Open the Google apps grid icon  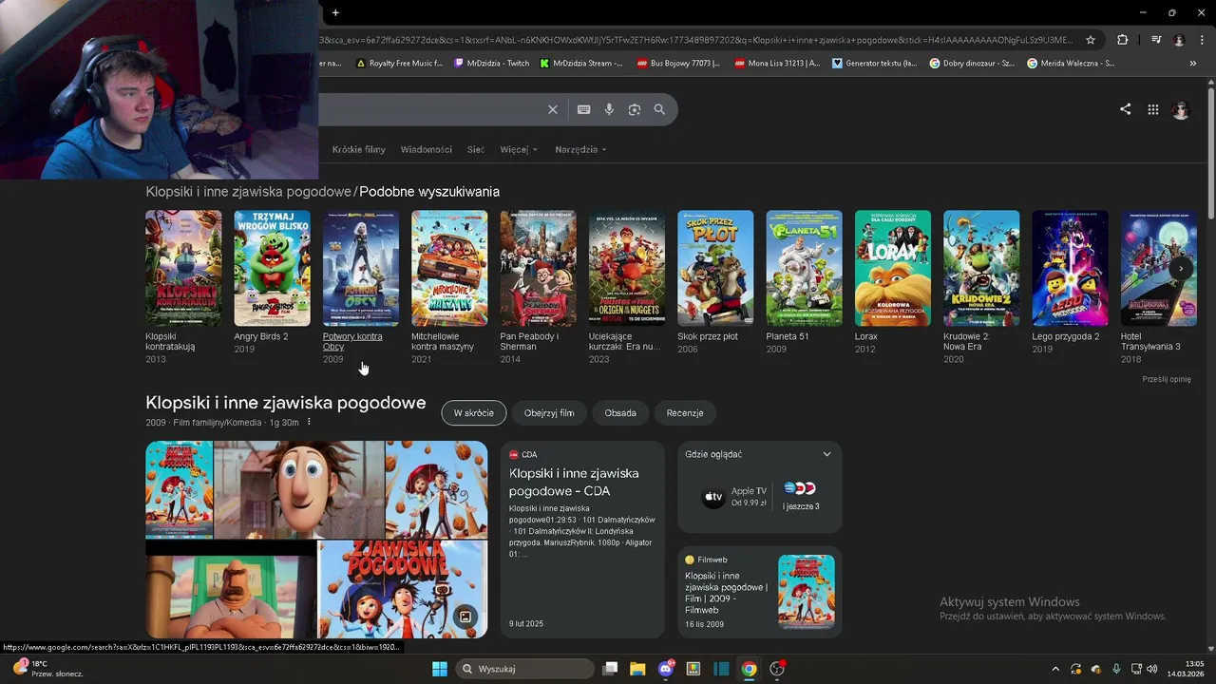(1152, 109)
